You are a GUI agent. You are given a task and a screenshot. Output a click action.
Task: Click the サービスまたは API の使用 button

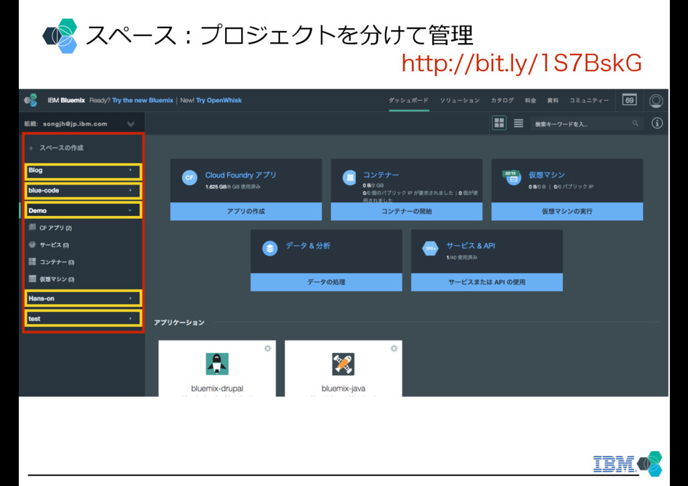click(x=486, y=282)
